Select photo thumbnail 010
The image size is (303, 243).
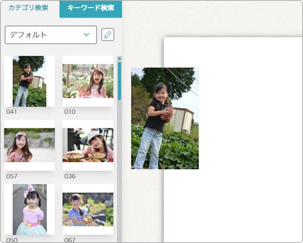(x=88, y=81)
